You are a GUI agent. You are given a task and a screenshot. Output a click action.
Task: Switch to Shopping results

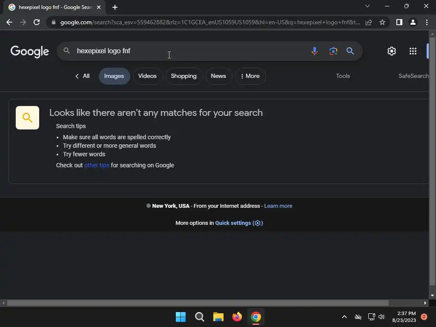pyautogui.click(x=184, y=76)
